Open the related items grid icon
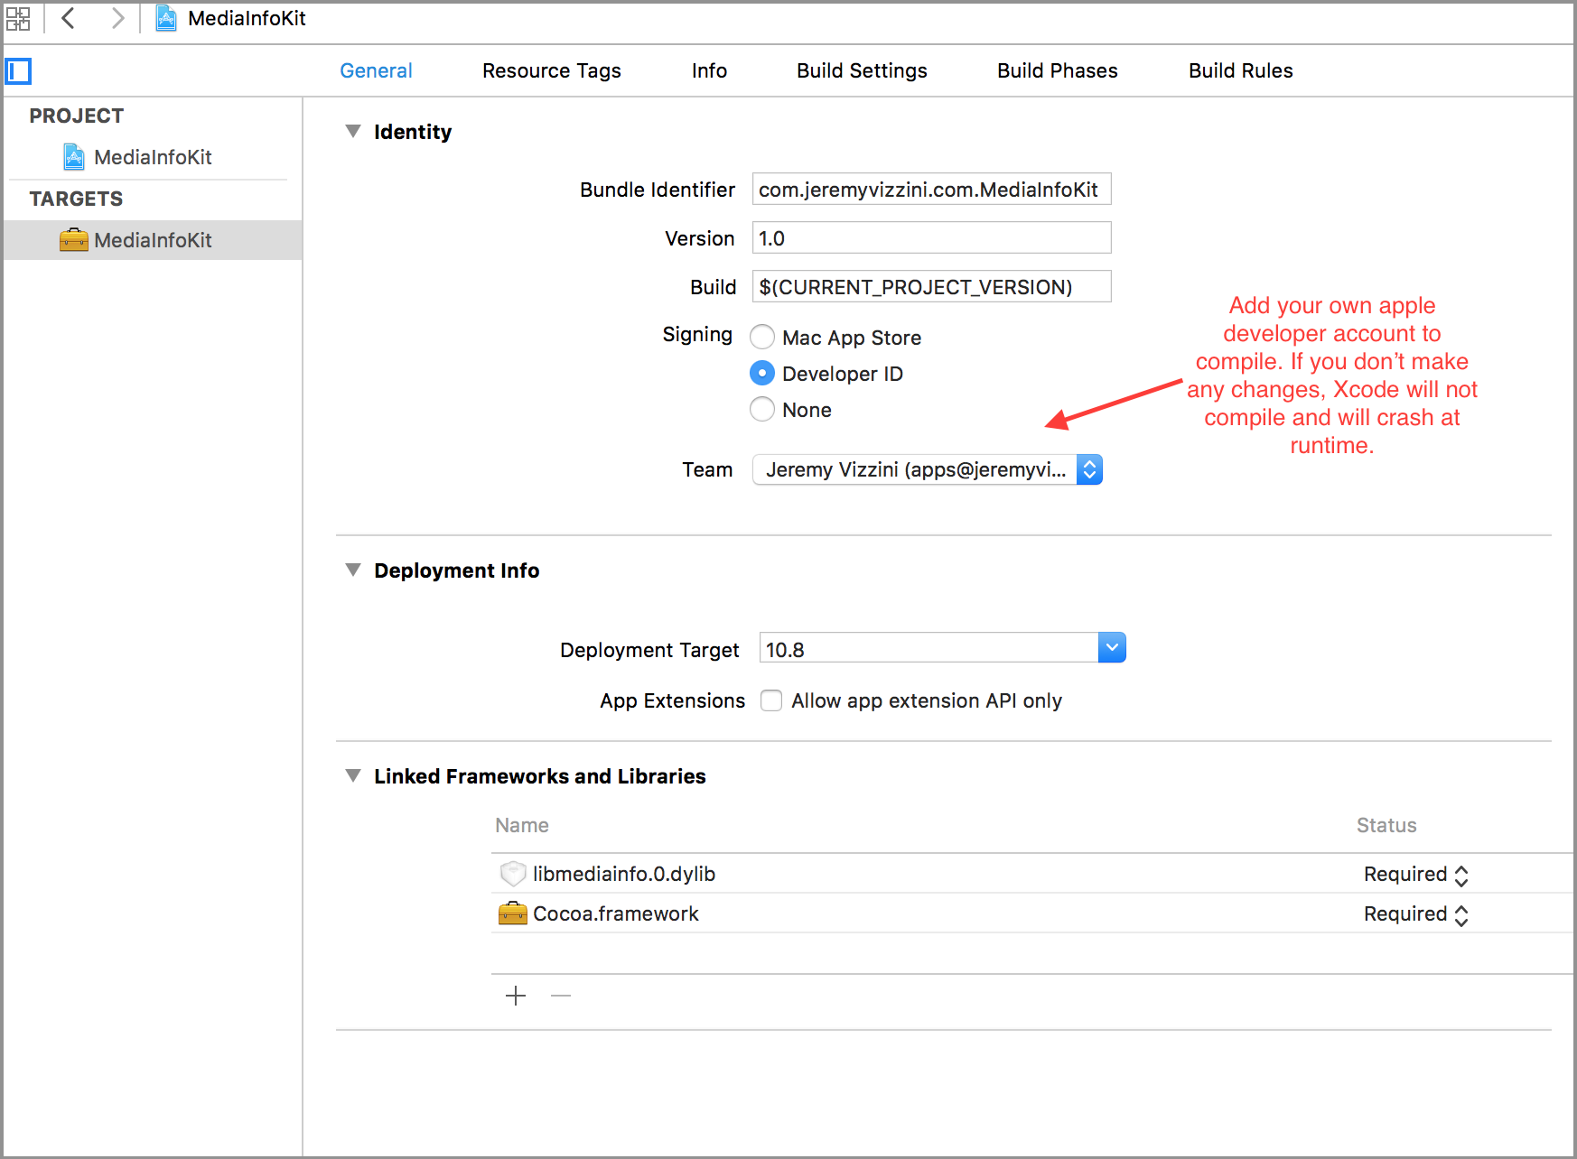This screenshot has width=1577, height=1159. 18,19
